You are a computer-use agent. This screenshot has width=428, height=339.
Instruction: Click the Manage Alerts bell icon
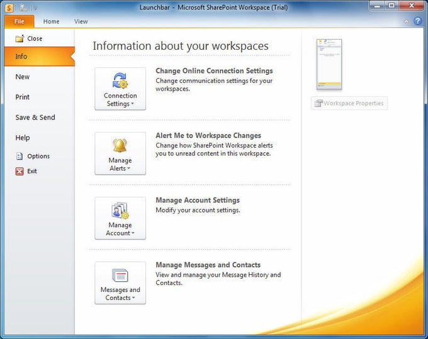coord(120,145)
